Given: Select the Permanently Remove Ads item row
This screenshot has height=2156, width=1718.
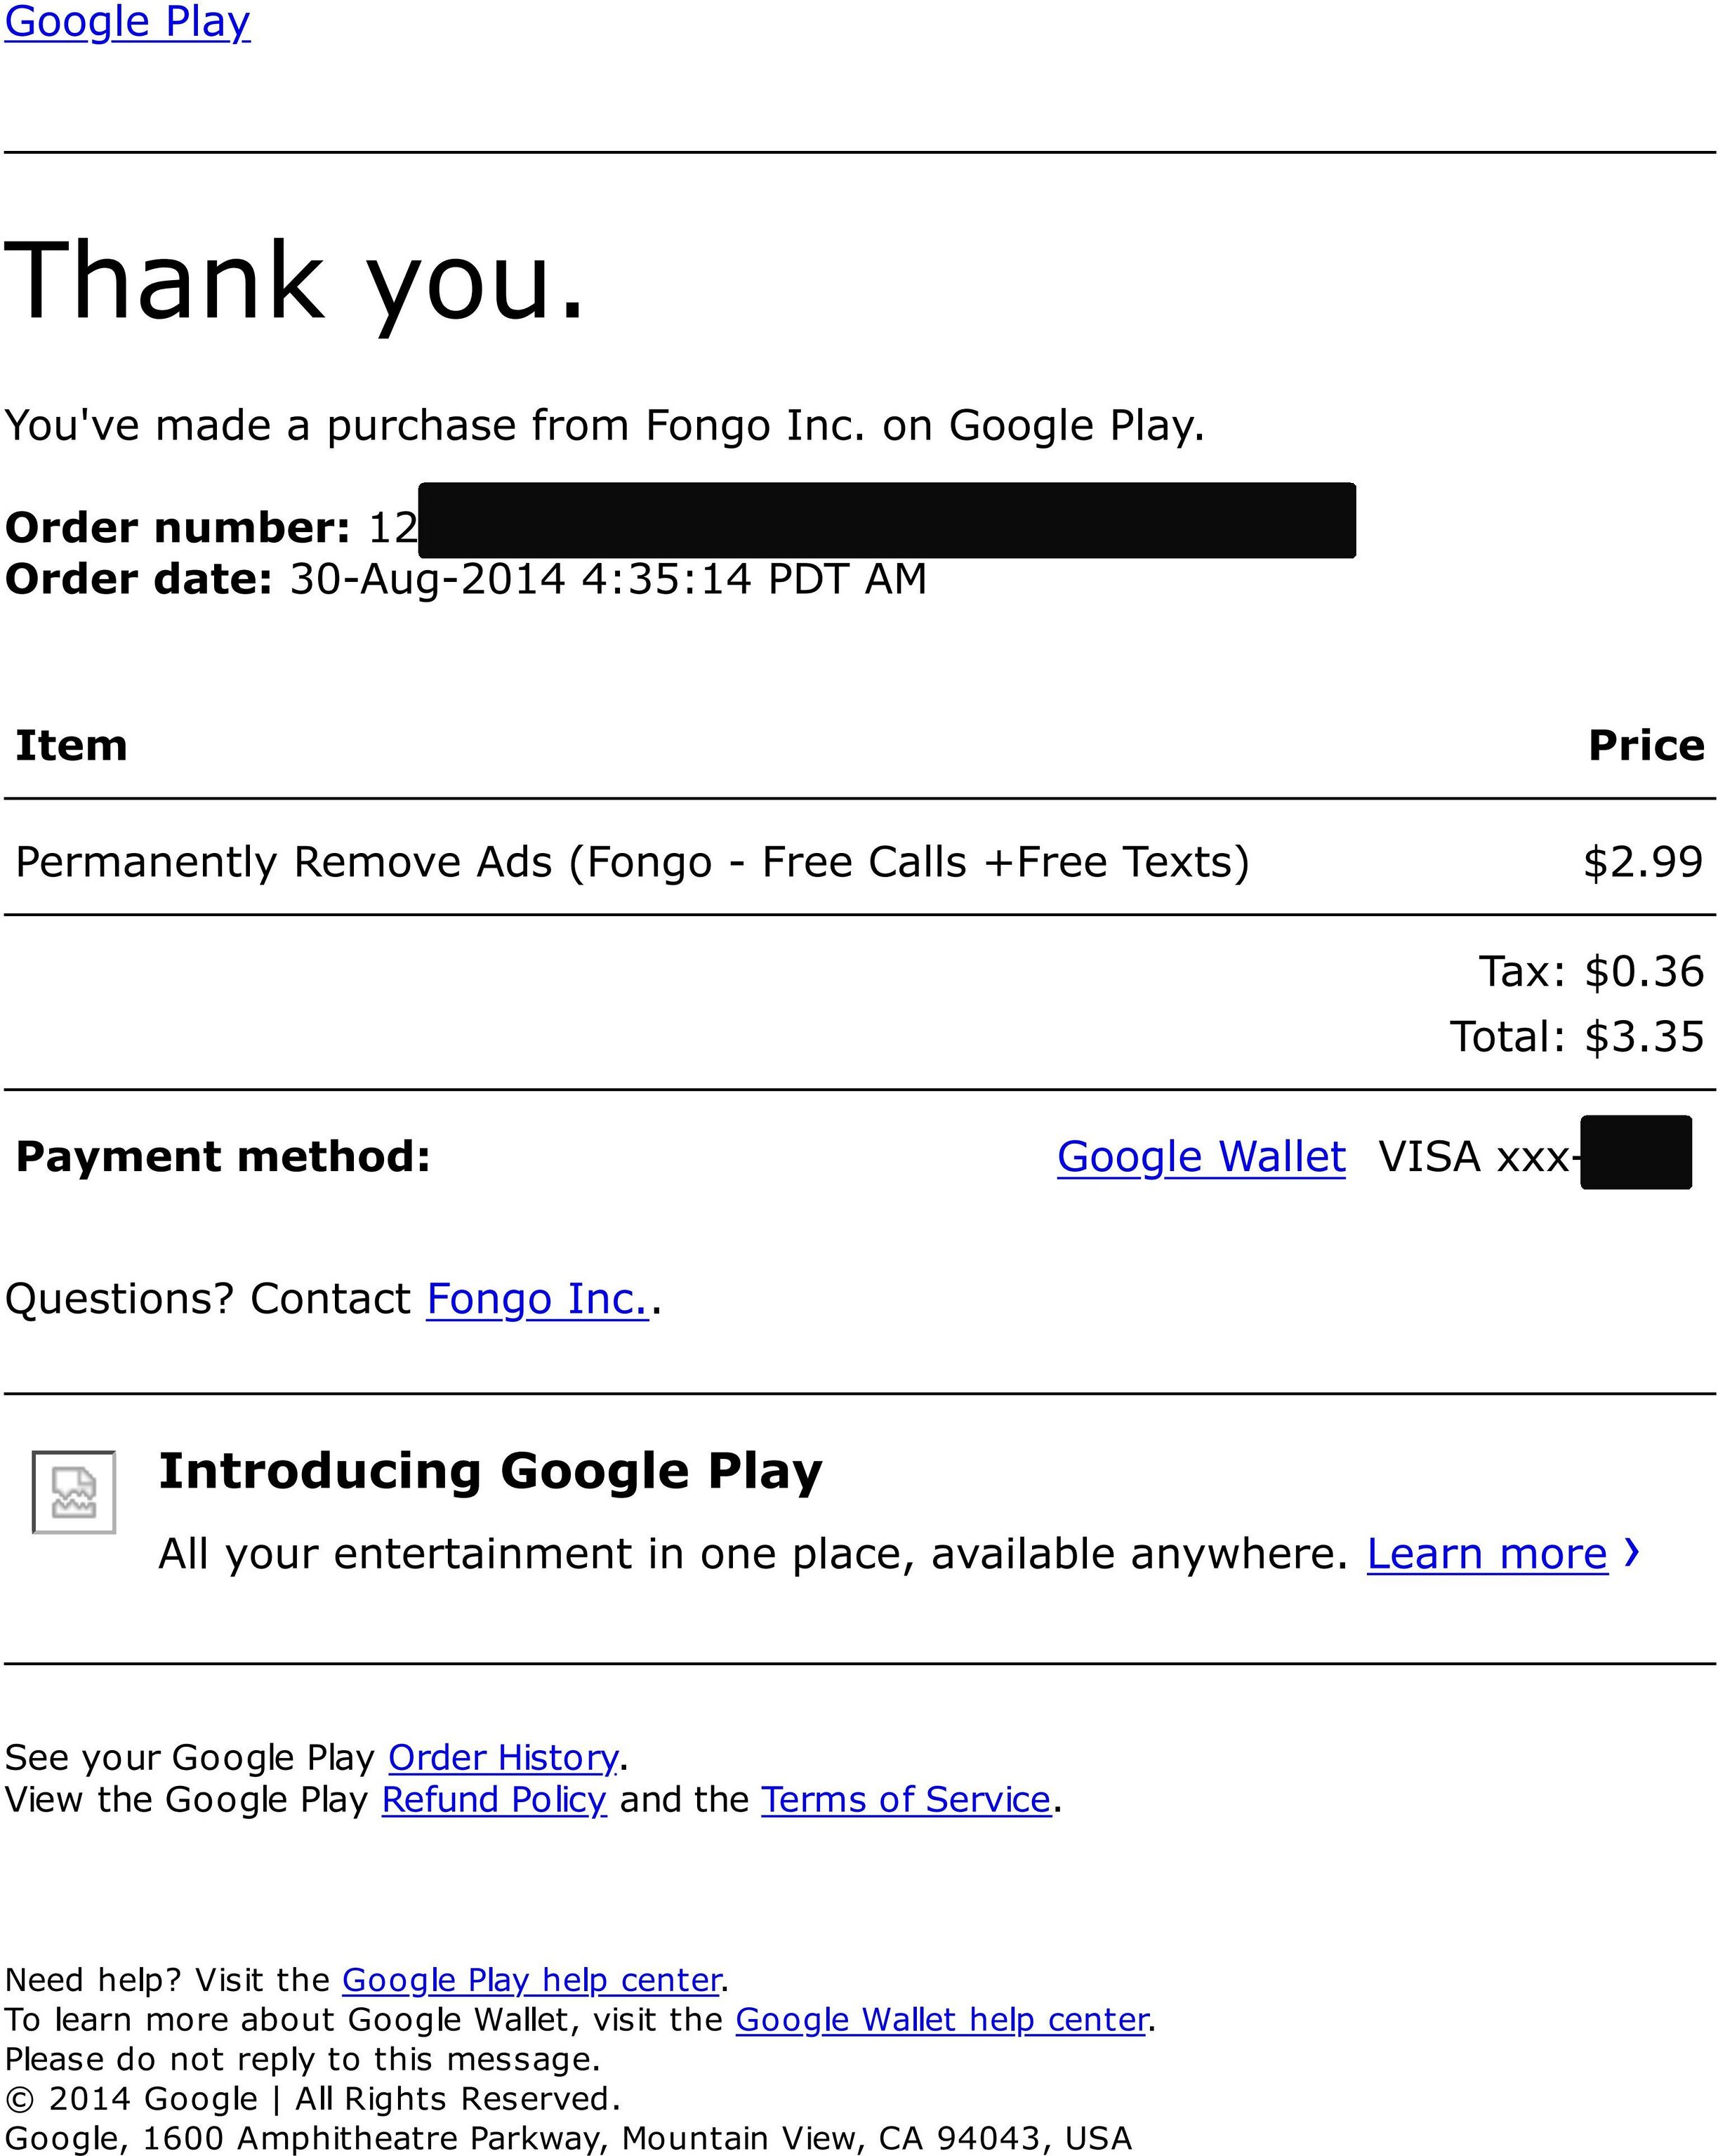Looking at the screenshot, I should (860, 862).
